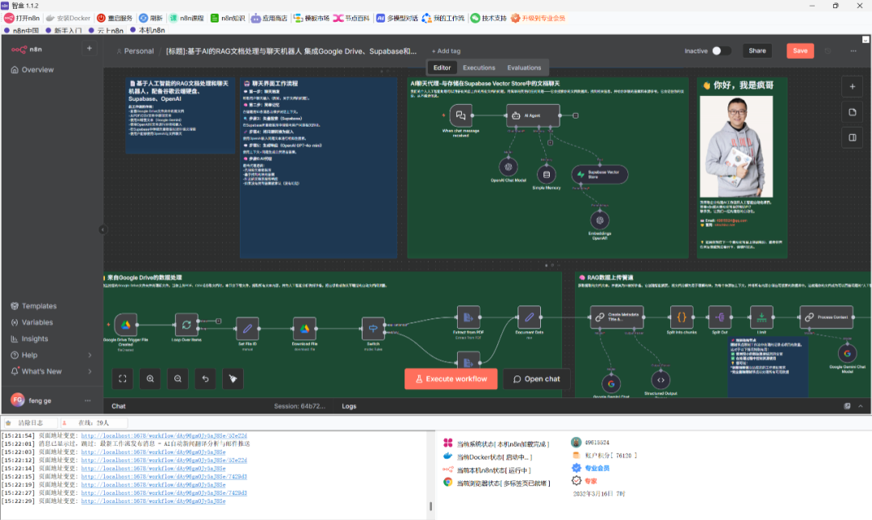Expand the chat logs panel chevron
Viewport: 872px width, 520px height.
pyautogui.click(x=861, y=406)
